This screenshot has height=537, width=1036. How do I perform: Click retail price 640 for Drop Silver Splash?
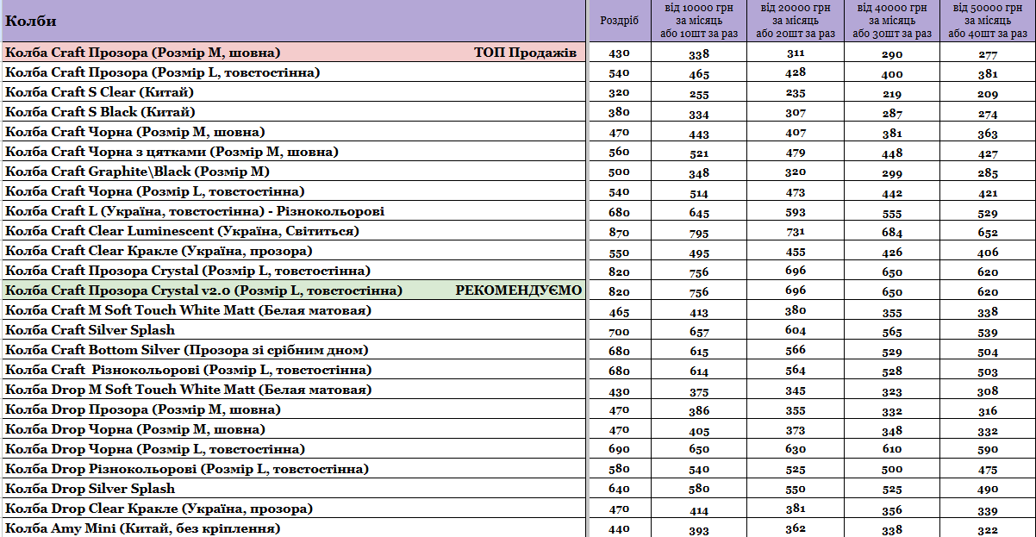(619, 490)
